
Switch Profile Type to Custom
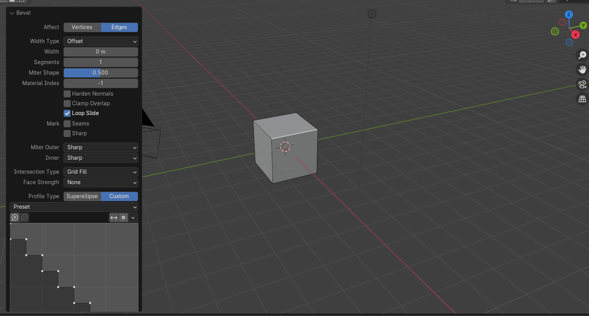coord(119,196)
